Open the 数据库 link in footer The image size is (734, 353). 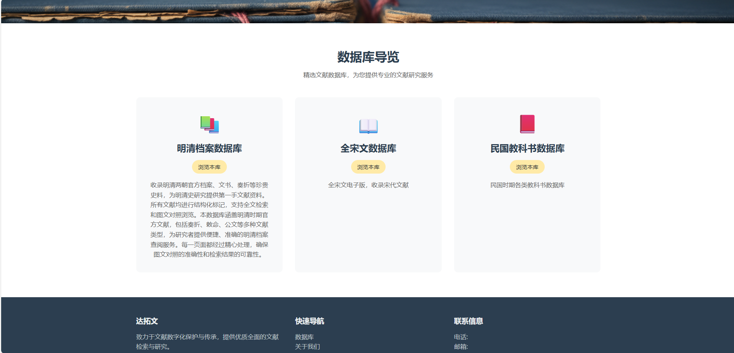coord(304,337)
